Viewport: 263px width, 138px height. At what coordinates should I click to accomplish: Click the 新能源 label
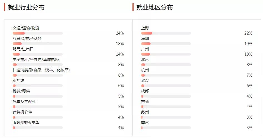[18, 80]
